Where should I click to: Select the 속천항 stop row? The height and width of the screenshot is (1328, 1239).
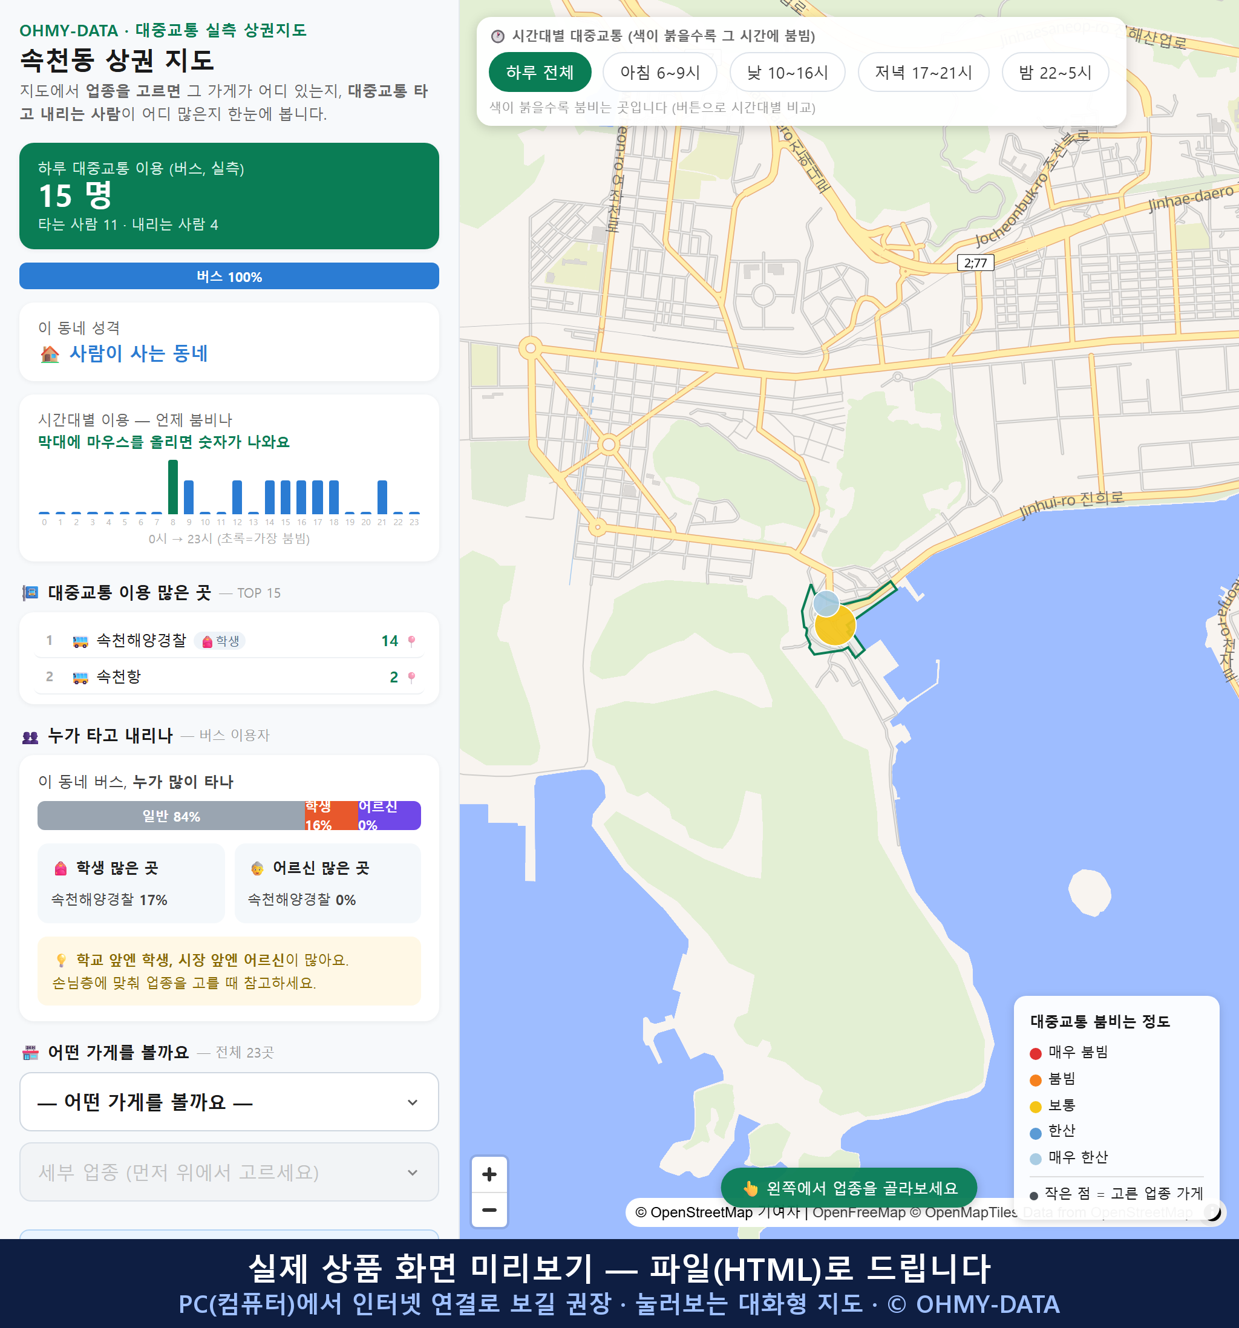(229, 676)
